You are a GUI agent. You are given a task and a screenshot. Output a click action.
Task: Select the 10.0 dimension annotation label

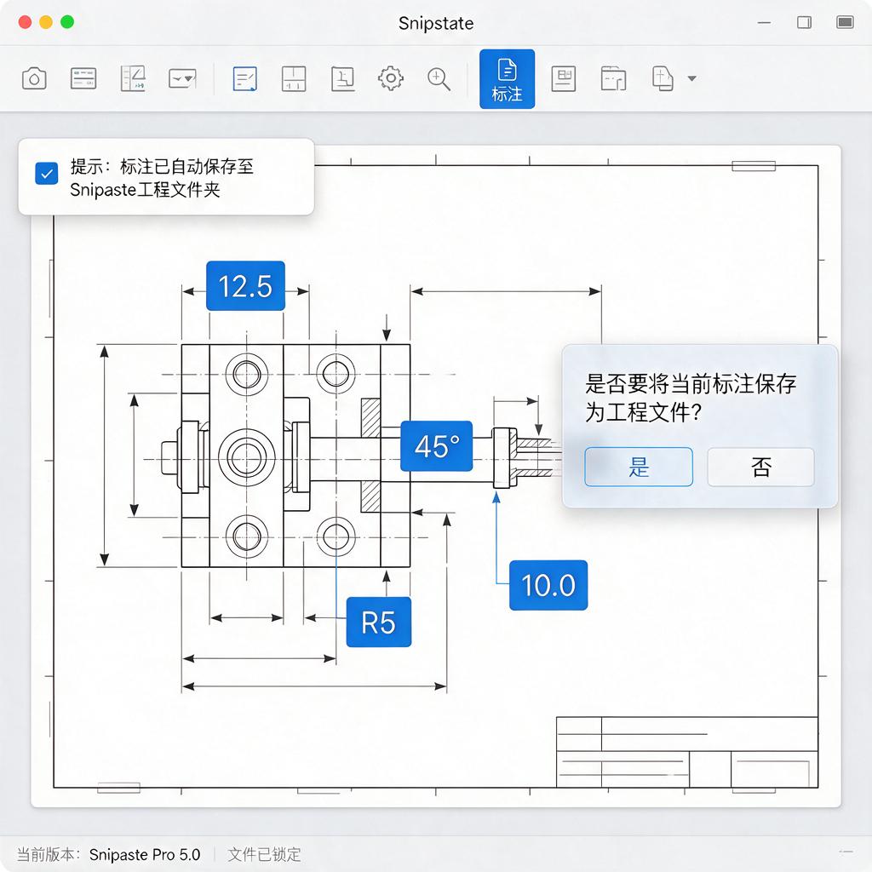pyautogui.click(x=548, y=585)
